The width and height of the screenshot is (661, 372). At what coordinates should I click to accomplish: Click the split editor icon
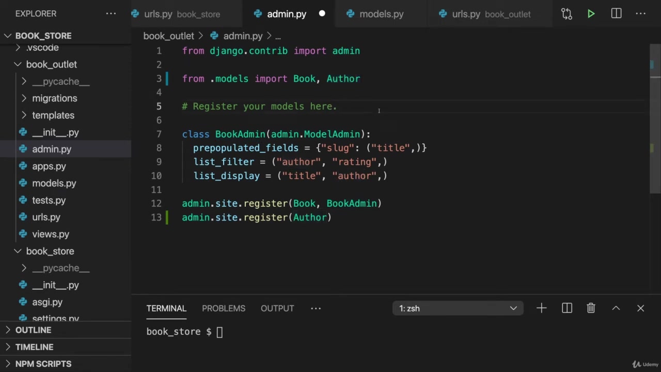[x=616, y=14]
